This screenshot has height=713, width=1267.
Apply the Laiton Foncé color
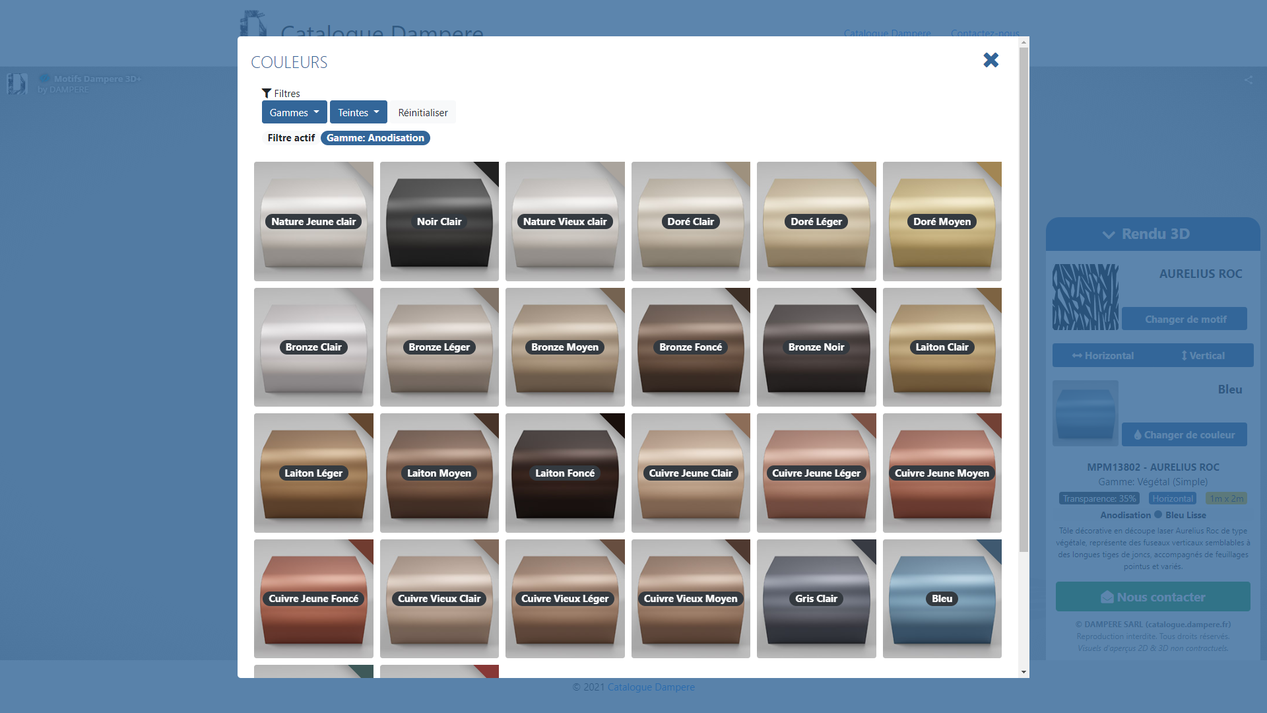tap(565, 473)
